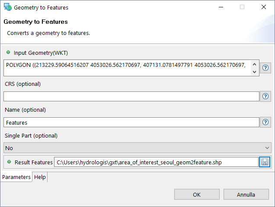Click the Name field containing Features

(131, 122)
